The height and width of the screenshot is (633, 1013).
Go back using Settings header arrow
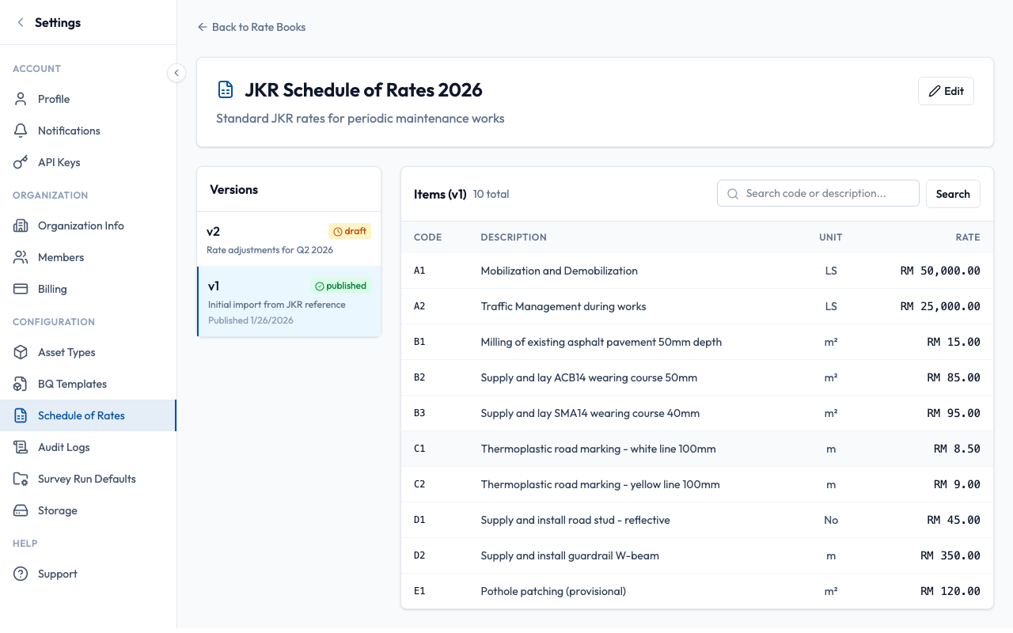pos(21,23)
